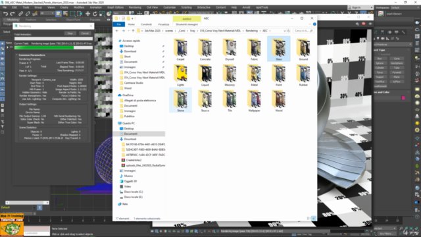
Task: Refresh the AEC folder view
Action: coord(289,31)
